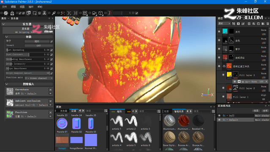
Task: Click the 3D cube view icon in toolbar
Action: click(x=101, y=13)
